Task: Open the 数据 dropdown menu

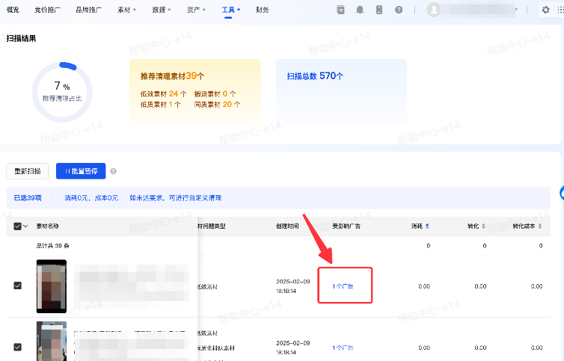Action: (x=161, y=10)
